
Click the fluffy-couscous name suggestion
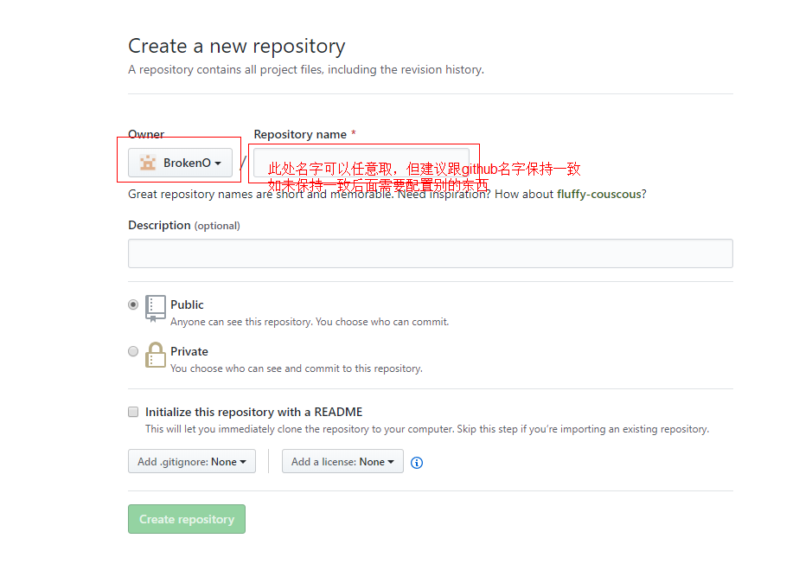tap(600, 195)
